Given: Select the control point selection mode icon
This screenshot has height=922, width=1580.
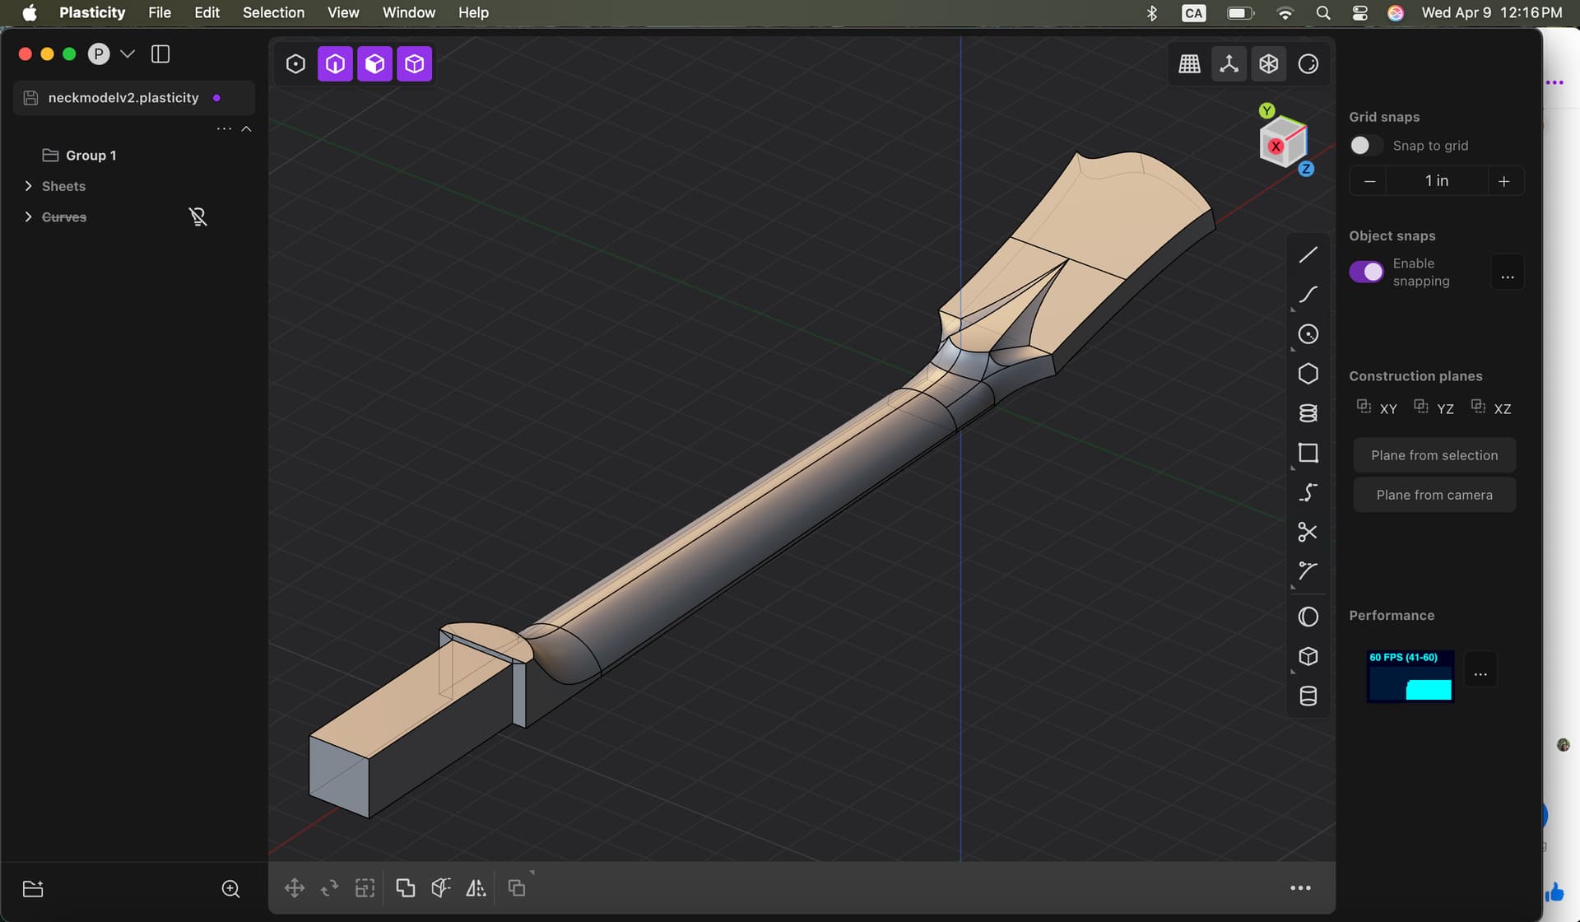Looking at the screenshot, I should click(x=295, y=64).
